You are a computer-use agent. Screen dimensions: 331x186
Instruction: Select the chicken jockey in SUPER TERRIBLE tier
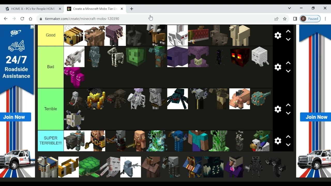point(260,141)
